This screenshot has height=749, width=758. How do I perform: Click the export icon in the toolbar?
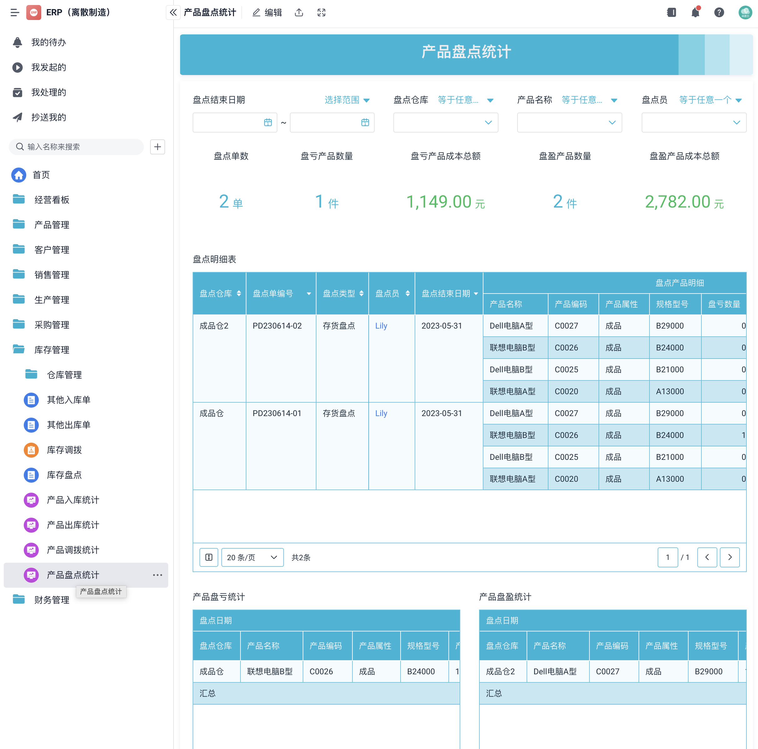click(x=299, y=12)
